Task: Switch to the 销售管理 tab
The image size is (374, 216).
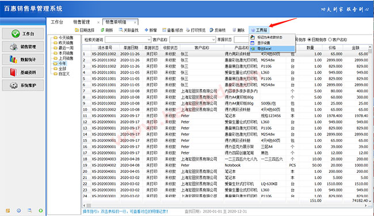Action: [82, 22]
